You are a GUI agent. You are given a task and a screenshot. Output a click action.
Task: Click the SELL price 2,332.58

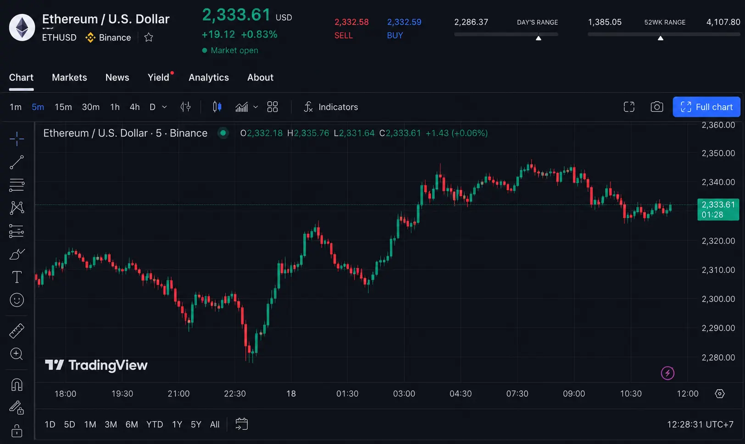(x=351, y=22)
